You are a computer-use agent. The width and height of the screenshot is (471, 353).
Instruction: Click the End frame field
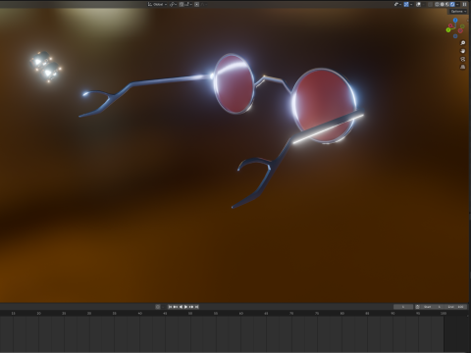pos(455,307)
